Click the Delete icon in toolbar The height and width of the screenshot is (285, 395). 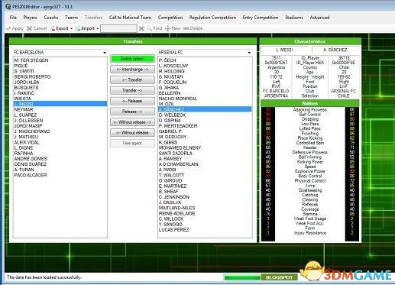pyautogui.click(x=186, y=28)
